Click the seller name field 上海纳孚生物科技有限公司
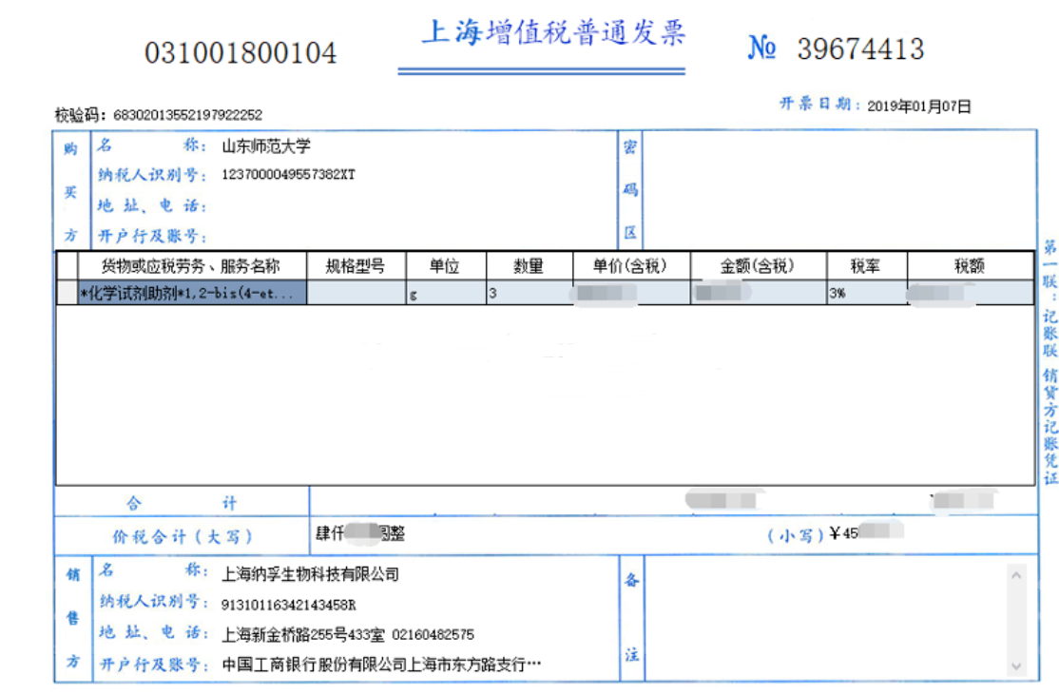This screenshot has width=1059, height=694. [310, 574]
